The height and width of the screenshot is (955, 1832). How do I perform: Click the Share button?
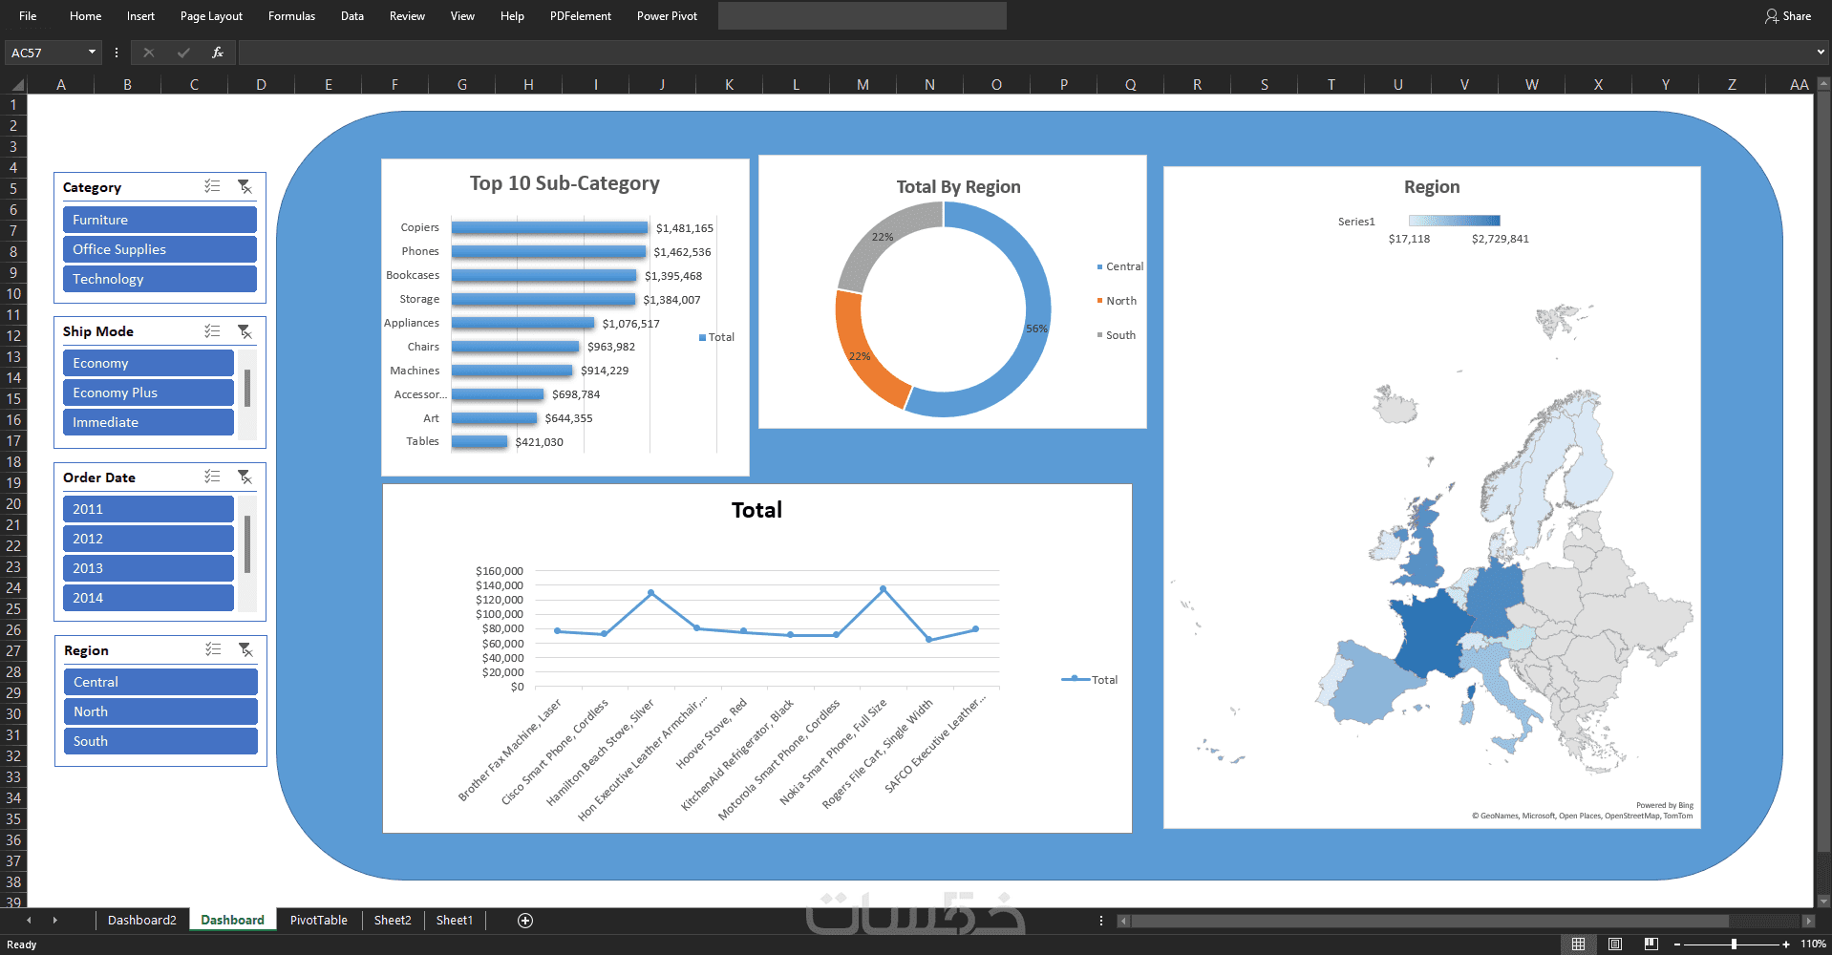click(1788, 16)
